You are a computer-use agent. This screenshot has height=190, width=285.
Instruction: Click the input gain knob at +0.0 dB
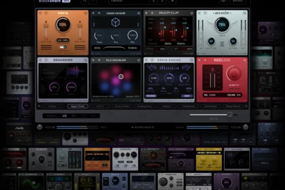click(39, 127)
